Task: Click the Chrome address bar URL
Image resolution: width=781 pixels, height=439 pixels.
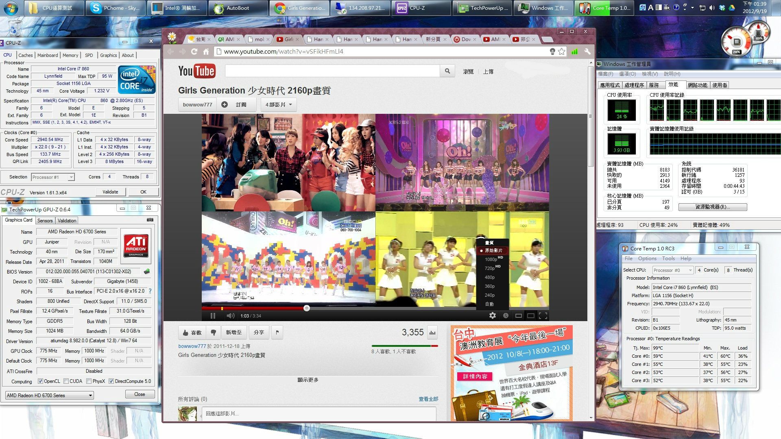Action: pos(284,52)
